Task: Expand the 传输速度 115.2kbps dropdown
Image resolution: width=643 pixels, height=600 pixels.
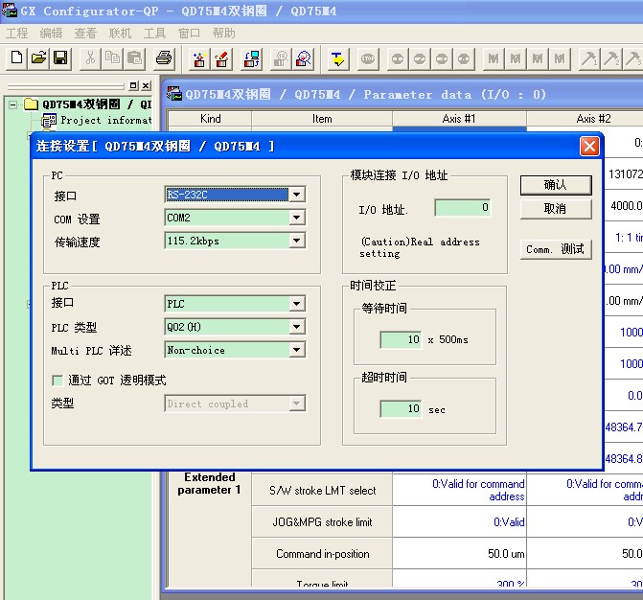Action: 297,241
